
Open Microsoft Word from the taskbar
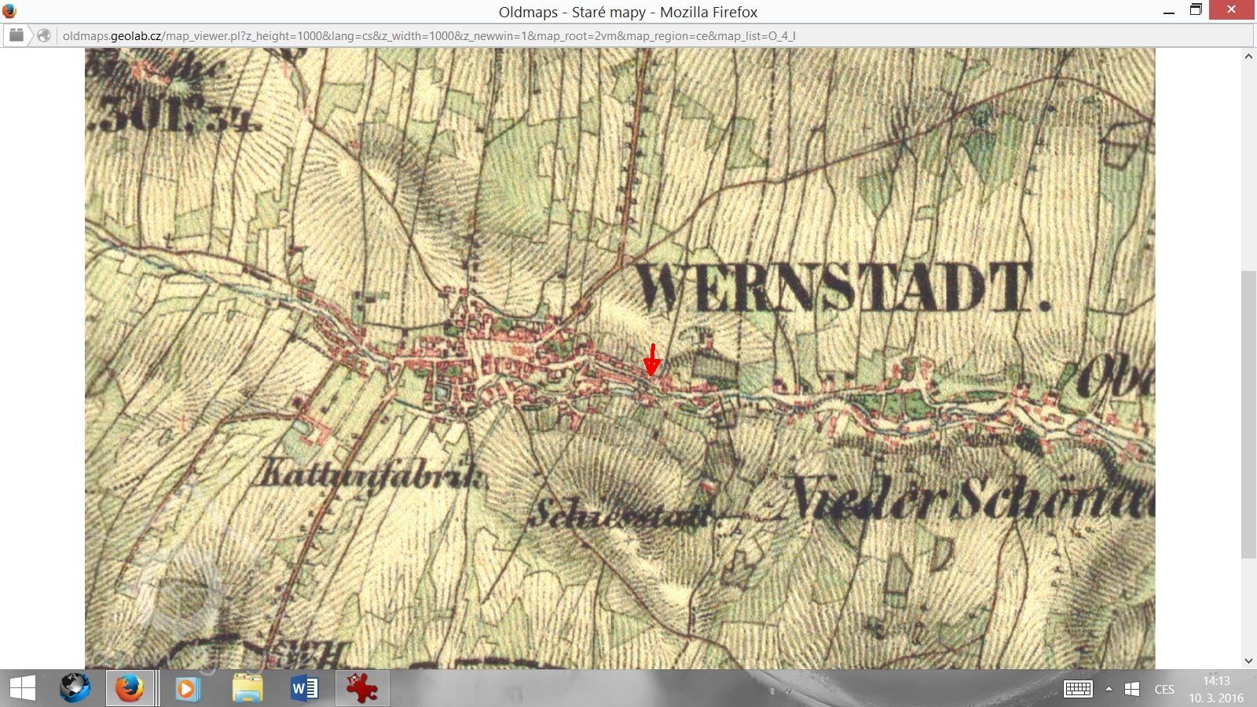tap(304, 689)
